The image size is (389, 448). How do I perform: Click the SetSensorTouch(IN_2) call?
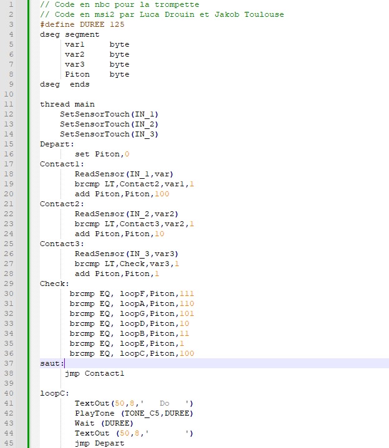tap(109, 124)
